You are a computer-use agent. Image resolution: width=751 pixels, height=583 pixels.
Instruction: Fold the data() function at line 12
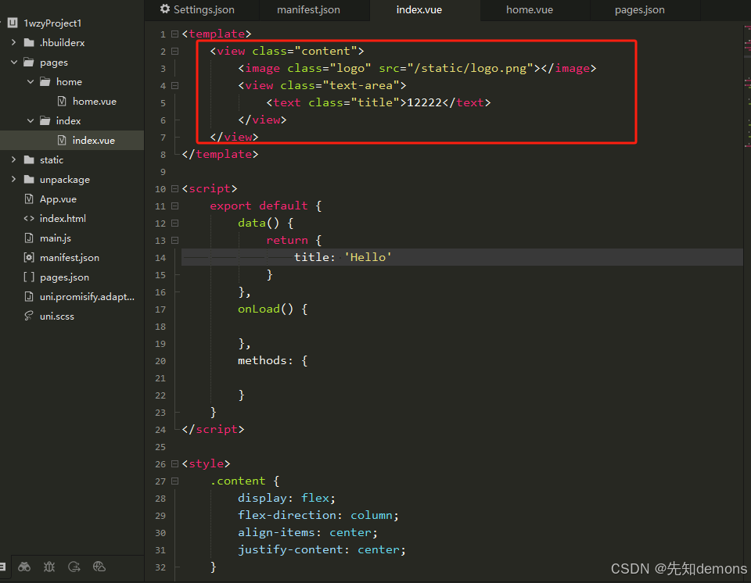(174, 224)
